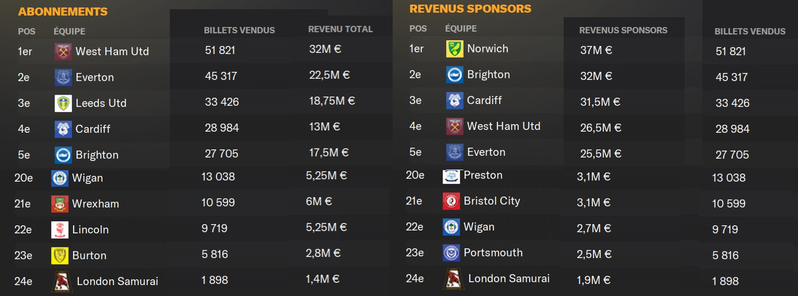Sort by the Revenu Total column header
The height and width of the screenshot is (296, 798).
[340, 29]
